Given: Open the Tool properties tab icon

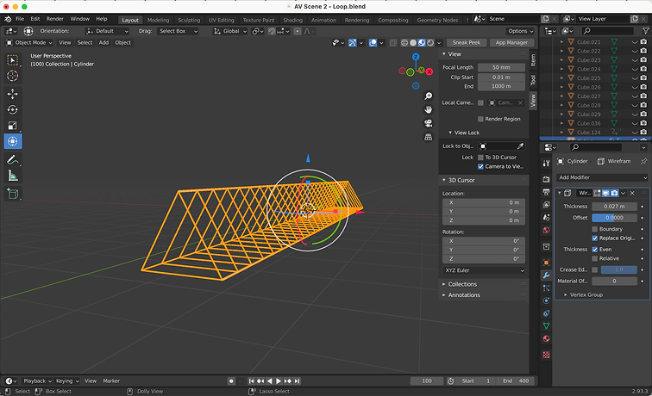Looking at the screenshot, I should coord(546,164).
